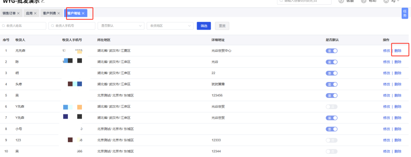Viewport: 411px width, 157px height.
Task: Click the 详细地址 column header
Action: (x=218, y=40)
